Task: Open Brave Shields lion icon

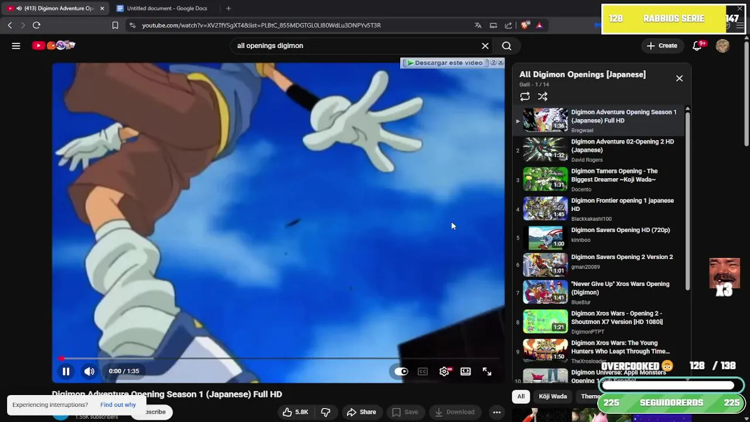Action: coord(525,25)
